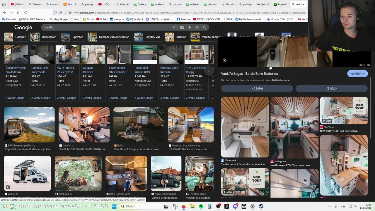This screenshot has height=211, width=375.
Task: Open 12V 24V Factory Supply AliExpress product
Action: click(x=196, y=73)
